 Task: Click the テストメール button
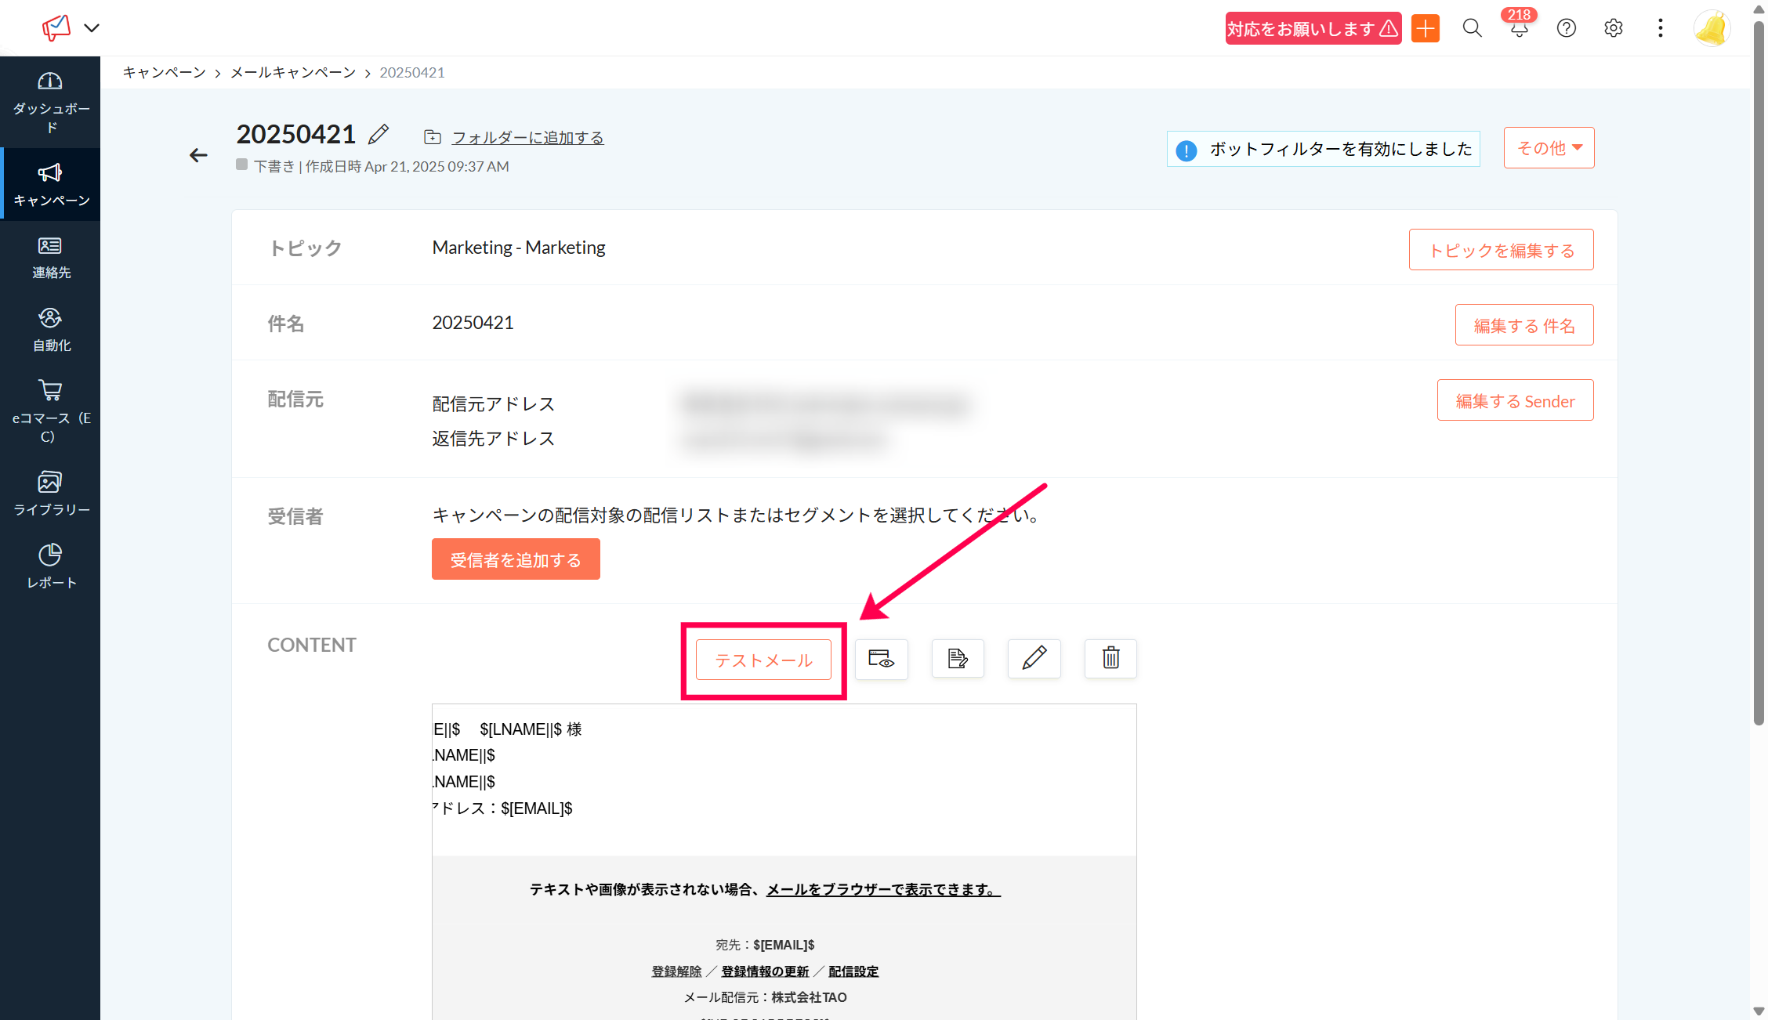click(763, 660)
